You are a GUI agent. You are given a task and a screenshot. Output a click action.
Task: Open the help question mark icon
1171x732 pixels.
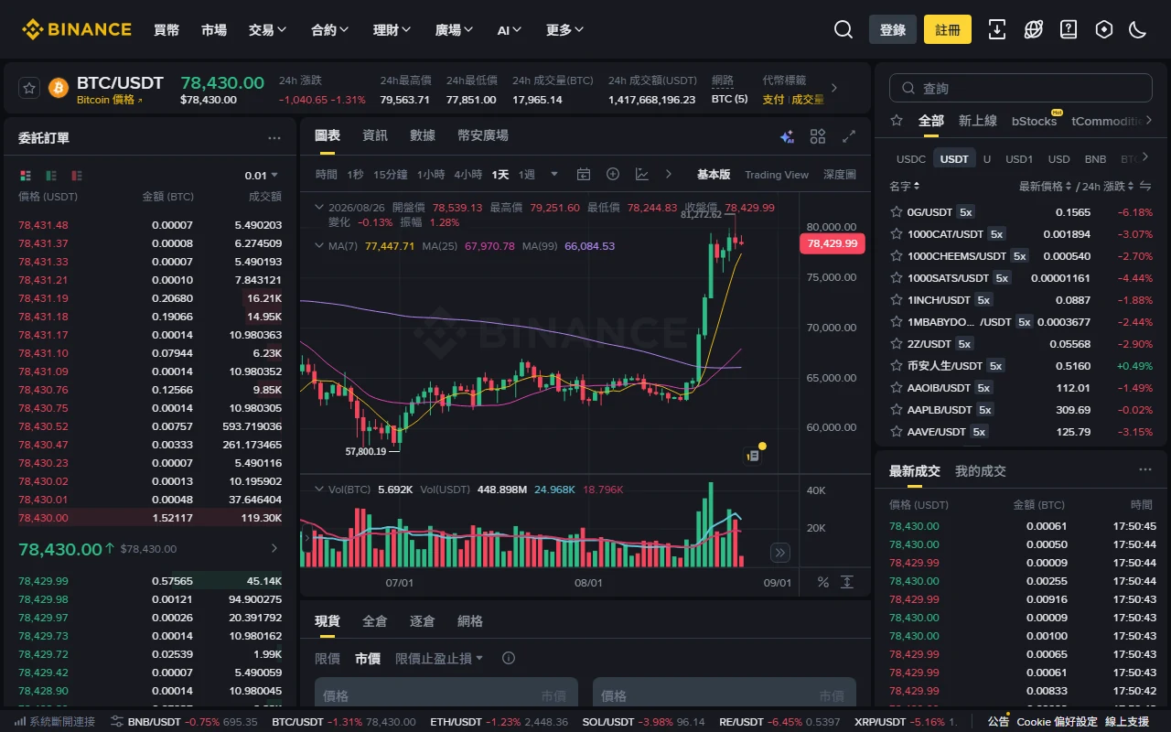[x=1069, y=29]
